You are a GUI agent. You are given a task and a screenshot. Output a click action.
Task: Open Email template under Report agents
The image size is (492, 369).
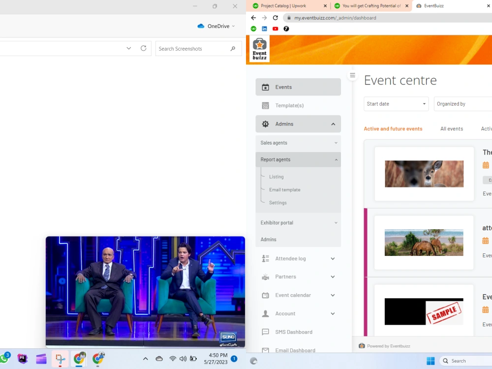tap(284, 190)
